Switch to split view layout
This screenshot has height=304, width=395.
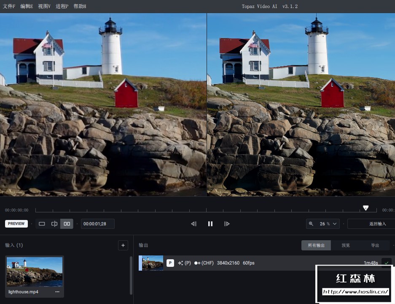pos(54,224)
